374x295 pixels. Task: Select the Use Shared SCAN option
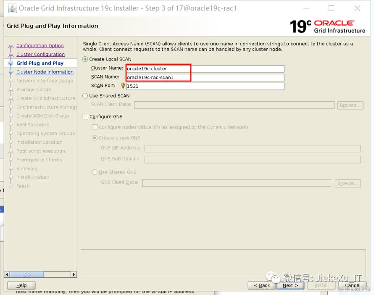85,96
